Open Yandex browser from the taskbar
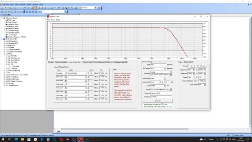Image resolution: width=252 pixels, height=142 pixels. [35, 139]
